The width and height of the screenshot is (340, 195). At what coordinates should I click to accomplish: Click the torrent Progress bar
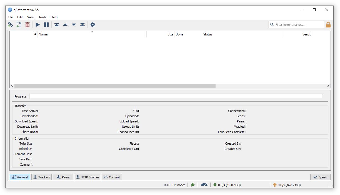pos(176,96)
